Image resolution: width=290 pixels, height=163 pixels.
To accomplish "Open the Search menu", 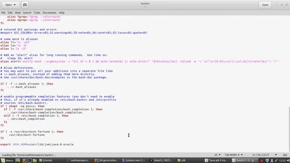I will pyautogui.click(x=27, y=13).
